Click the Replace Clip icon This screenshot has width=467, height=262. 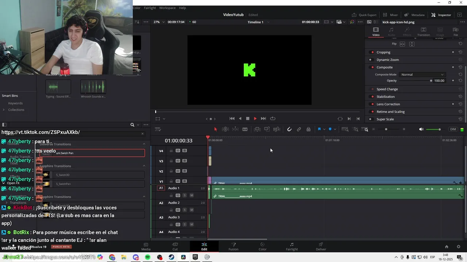pyautogui.click(x=277, y=129)
